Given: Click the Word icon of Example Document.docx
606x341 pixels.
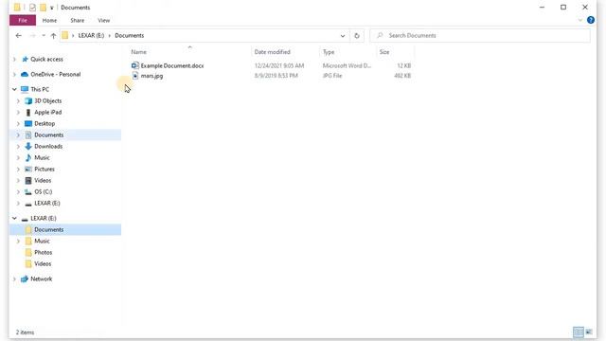Looking at the screenshot, I should point(134,65).
